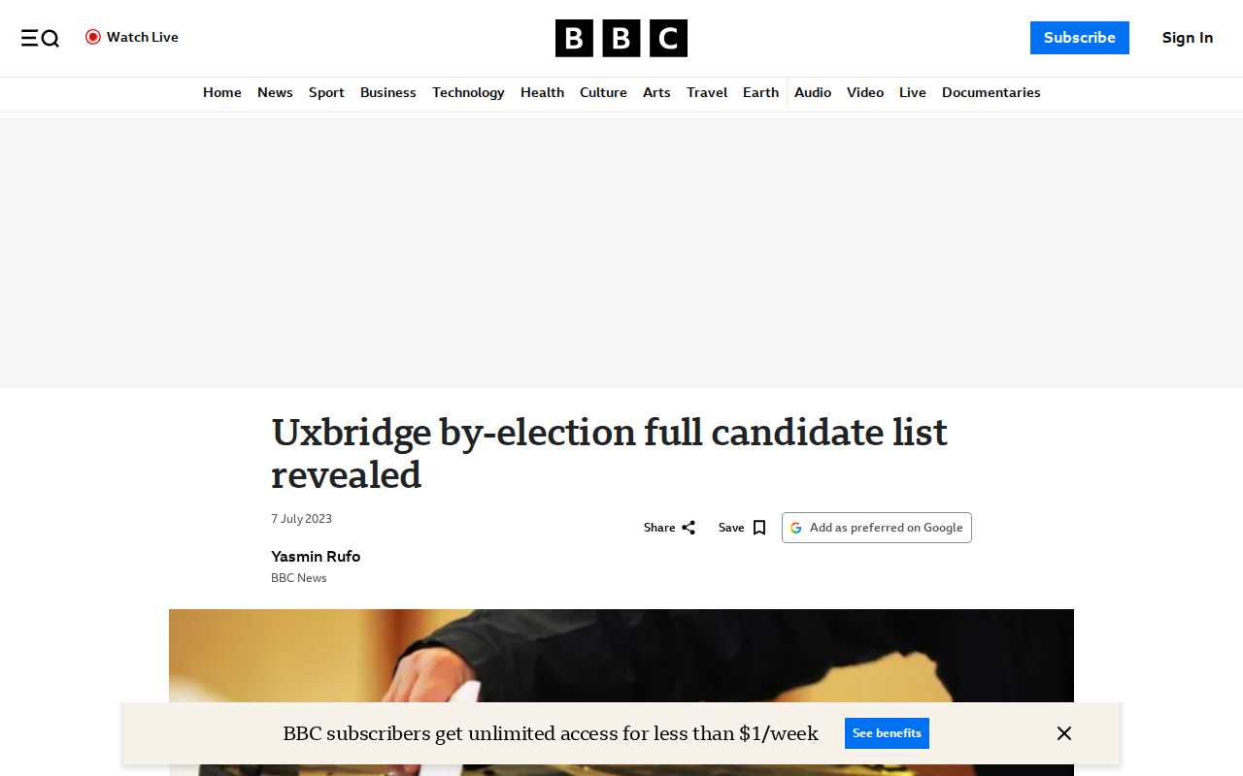
Task: Open the Culture section
Action: pos(603,92)
